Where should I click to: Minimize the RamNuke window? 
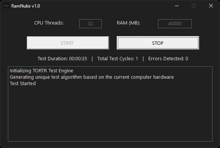coord(177,6)
